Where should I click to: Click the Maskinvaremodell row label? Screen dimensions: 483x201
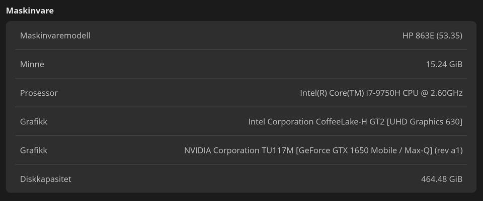pyautogui.click(x=55, y=36)
